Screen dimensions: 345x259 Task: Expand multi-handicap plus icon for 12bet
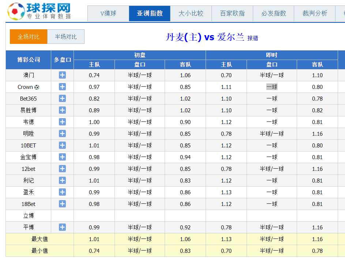coord(62,169)
